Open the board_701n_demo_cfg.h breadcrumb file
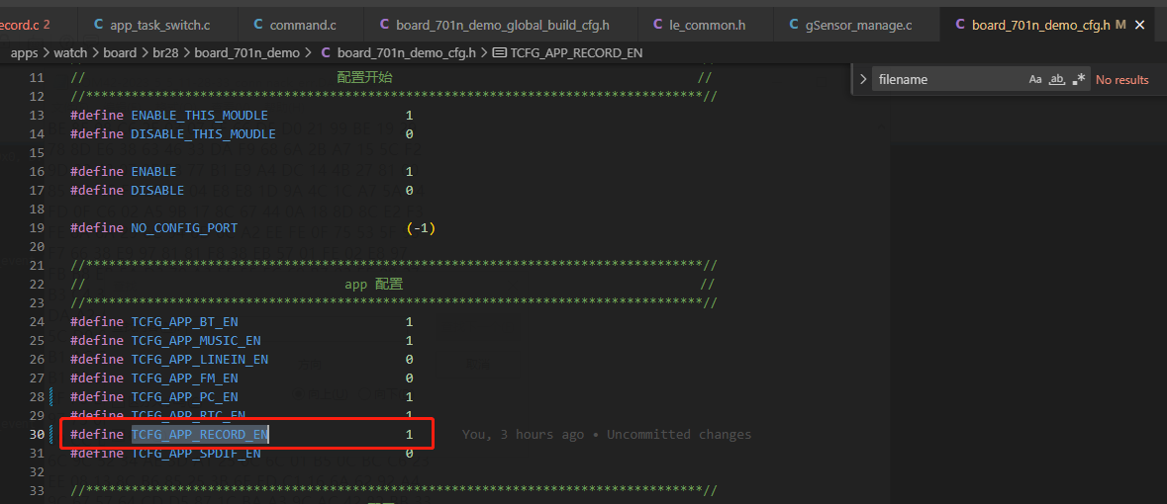Image resolution: width=1167 pixels, height=504 pixels. pyautogui.click(x=407, y=52)
